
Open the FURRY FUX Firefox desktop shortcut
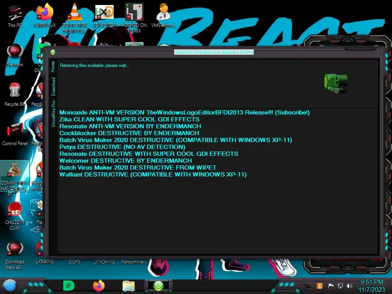pyautogui.click(x=45, y=16)
